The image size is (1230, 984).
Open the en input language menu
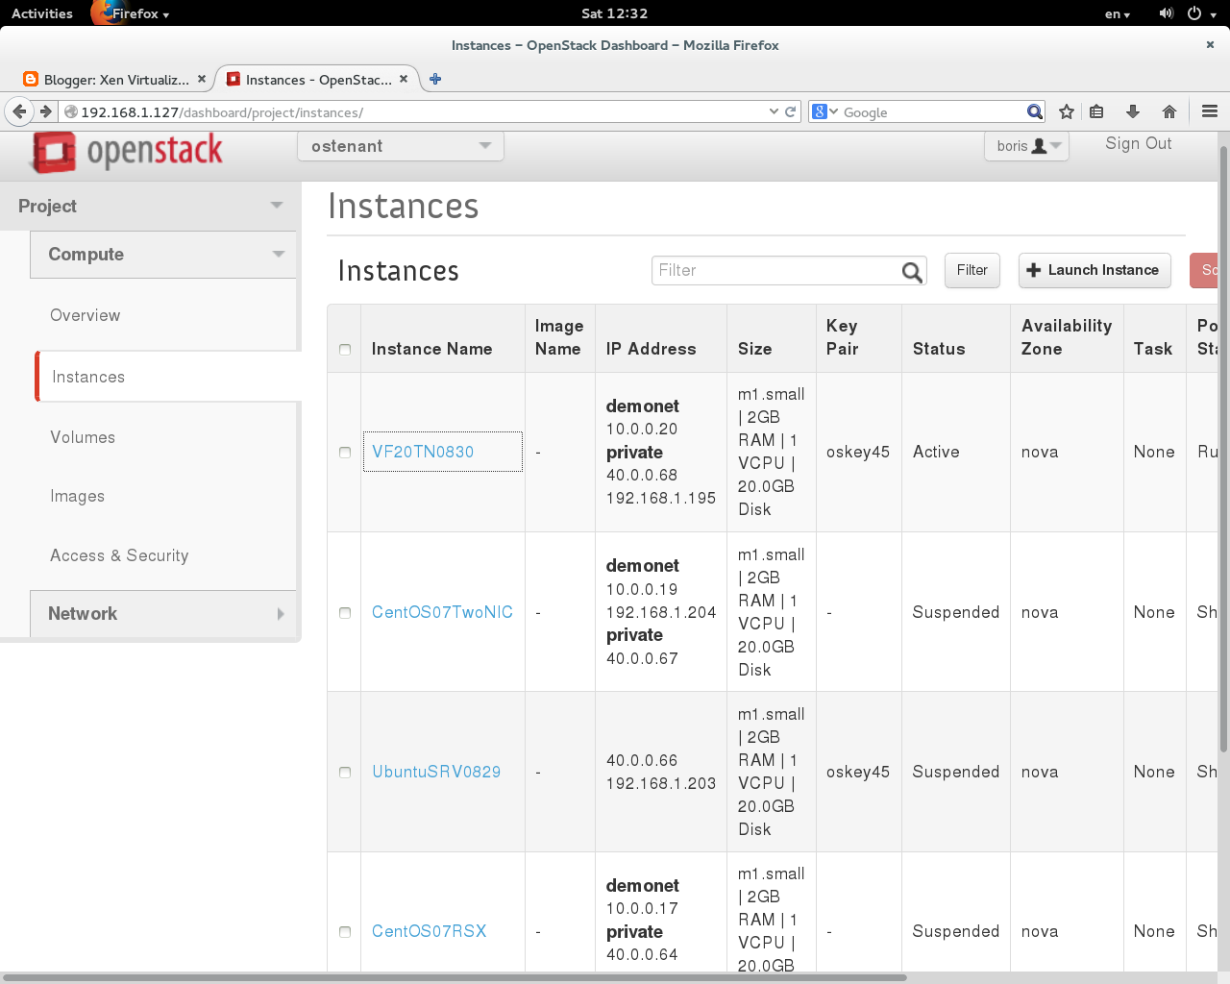point(1117,13)
